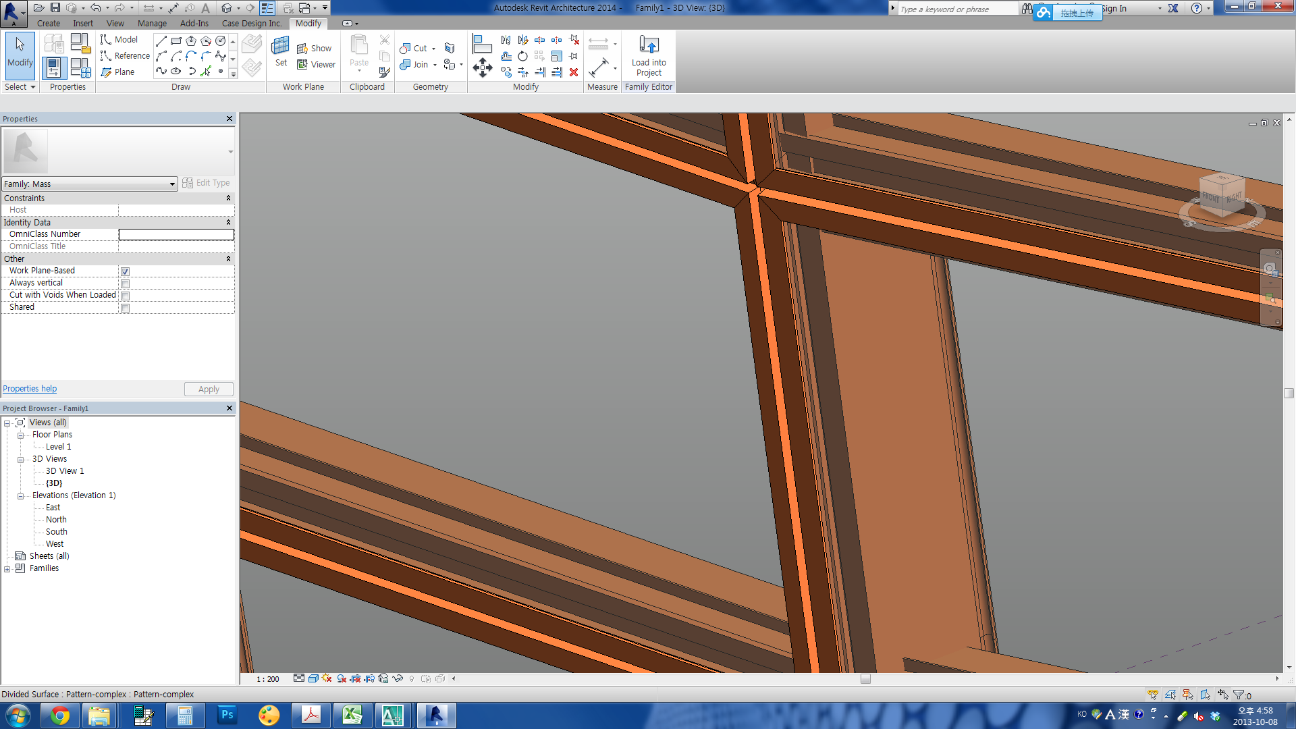Image resolution: width=1296 pixels, height=729 pixels.
Task: Click the Rotate tool icon
Action: [522, 56]
